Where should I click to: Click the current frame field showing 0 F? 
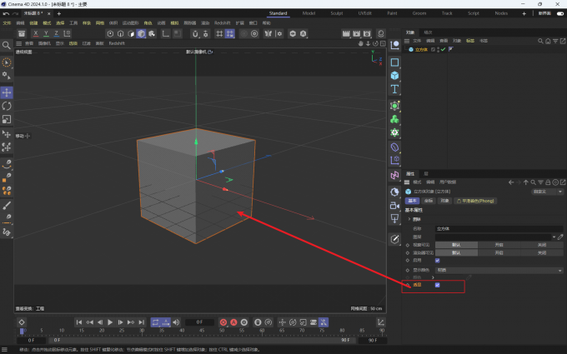(x=199, y=322)
